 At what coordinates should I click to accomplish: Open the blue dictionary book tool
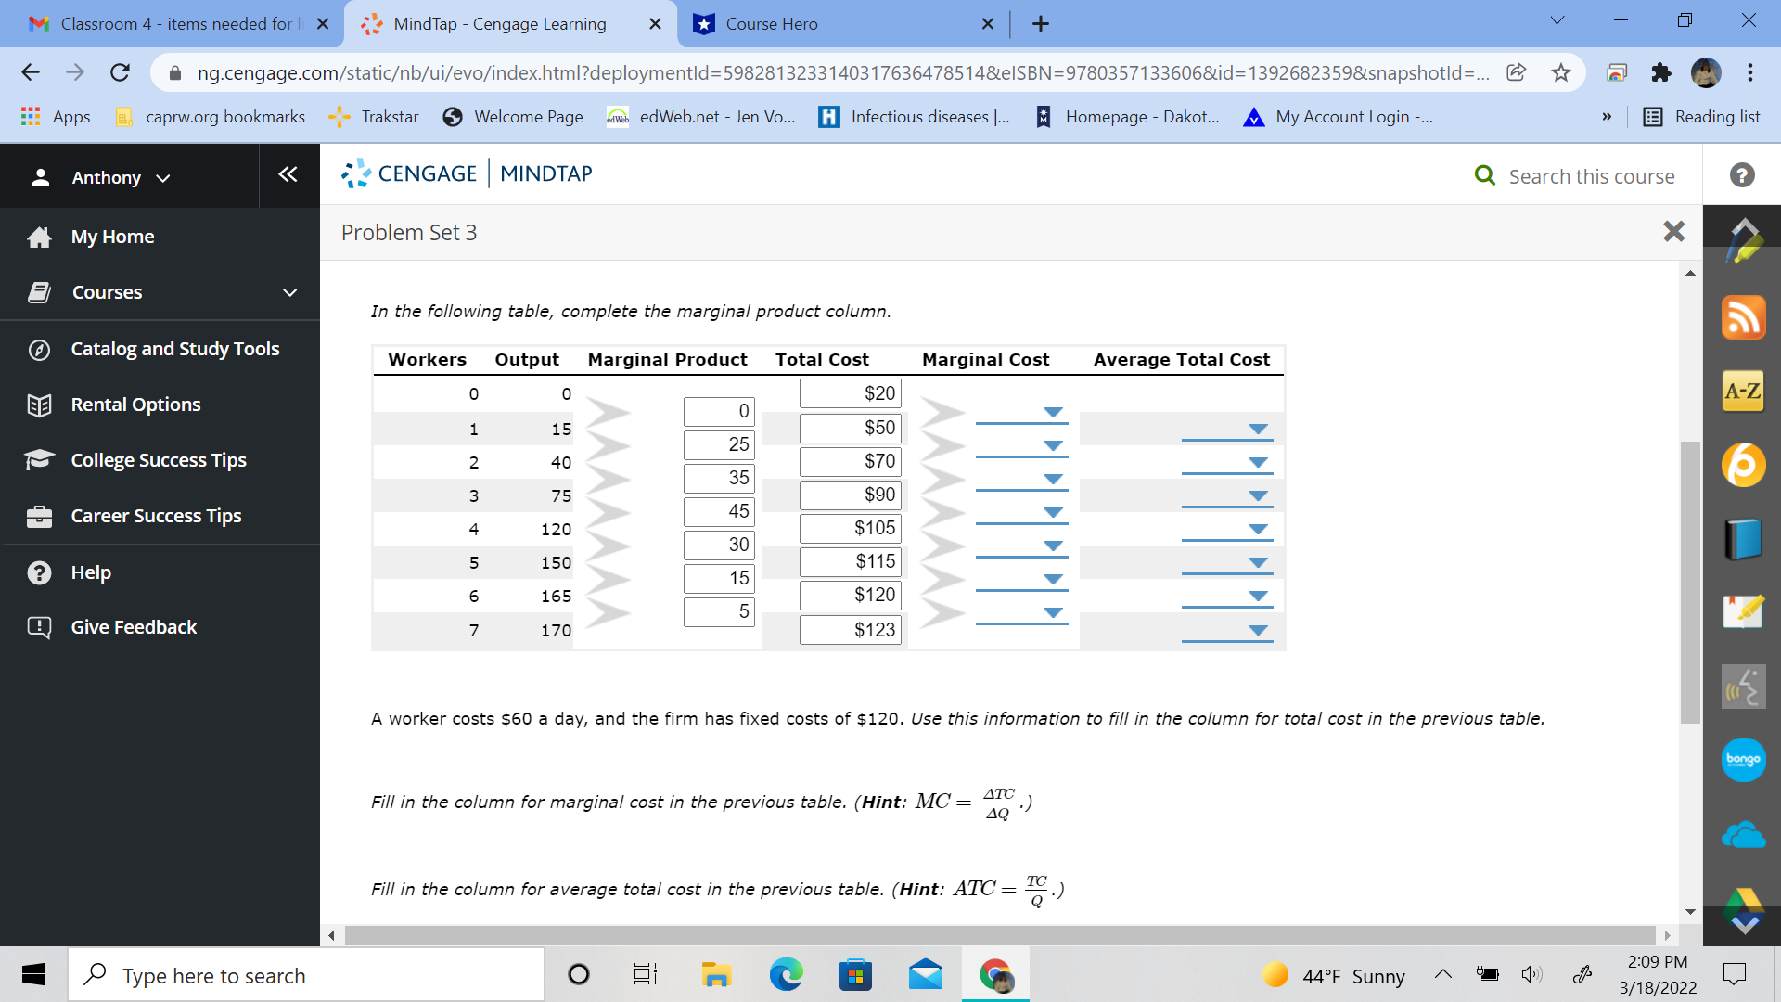(x=1744, y=538)
